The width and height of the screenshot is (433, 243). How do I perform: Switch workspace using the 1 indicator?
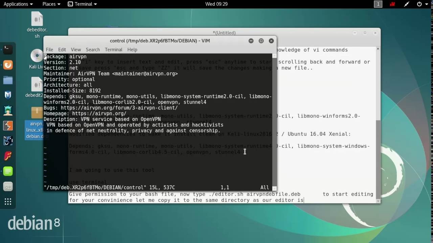click(x=378, y=4)
